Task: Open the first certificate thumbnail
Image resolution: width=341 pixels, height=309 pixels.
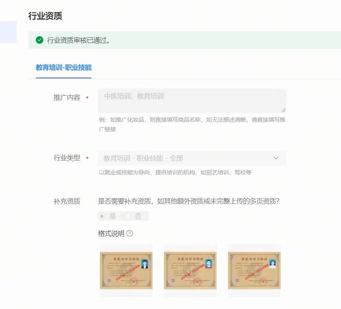Action: (x=126, y=270)
